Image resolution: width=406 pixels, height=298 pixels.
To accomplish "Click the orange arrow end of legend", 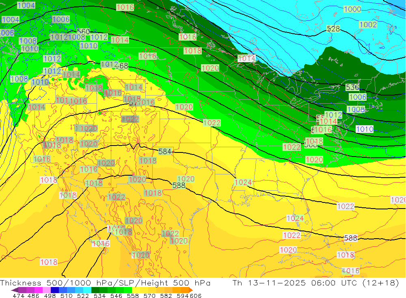I will pyautogui.click(x=191, y=290).
